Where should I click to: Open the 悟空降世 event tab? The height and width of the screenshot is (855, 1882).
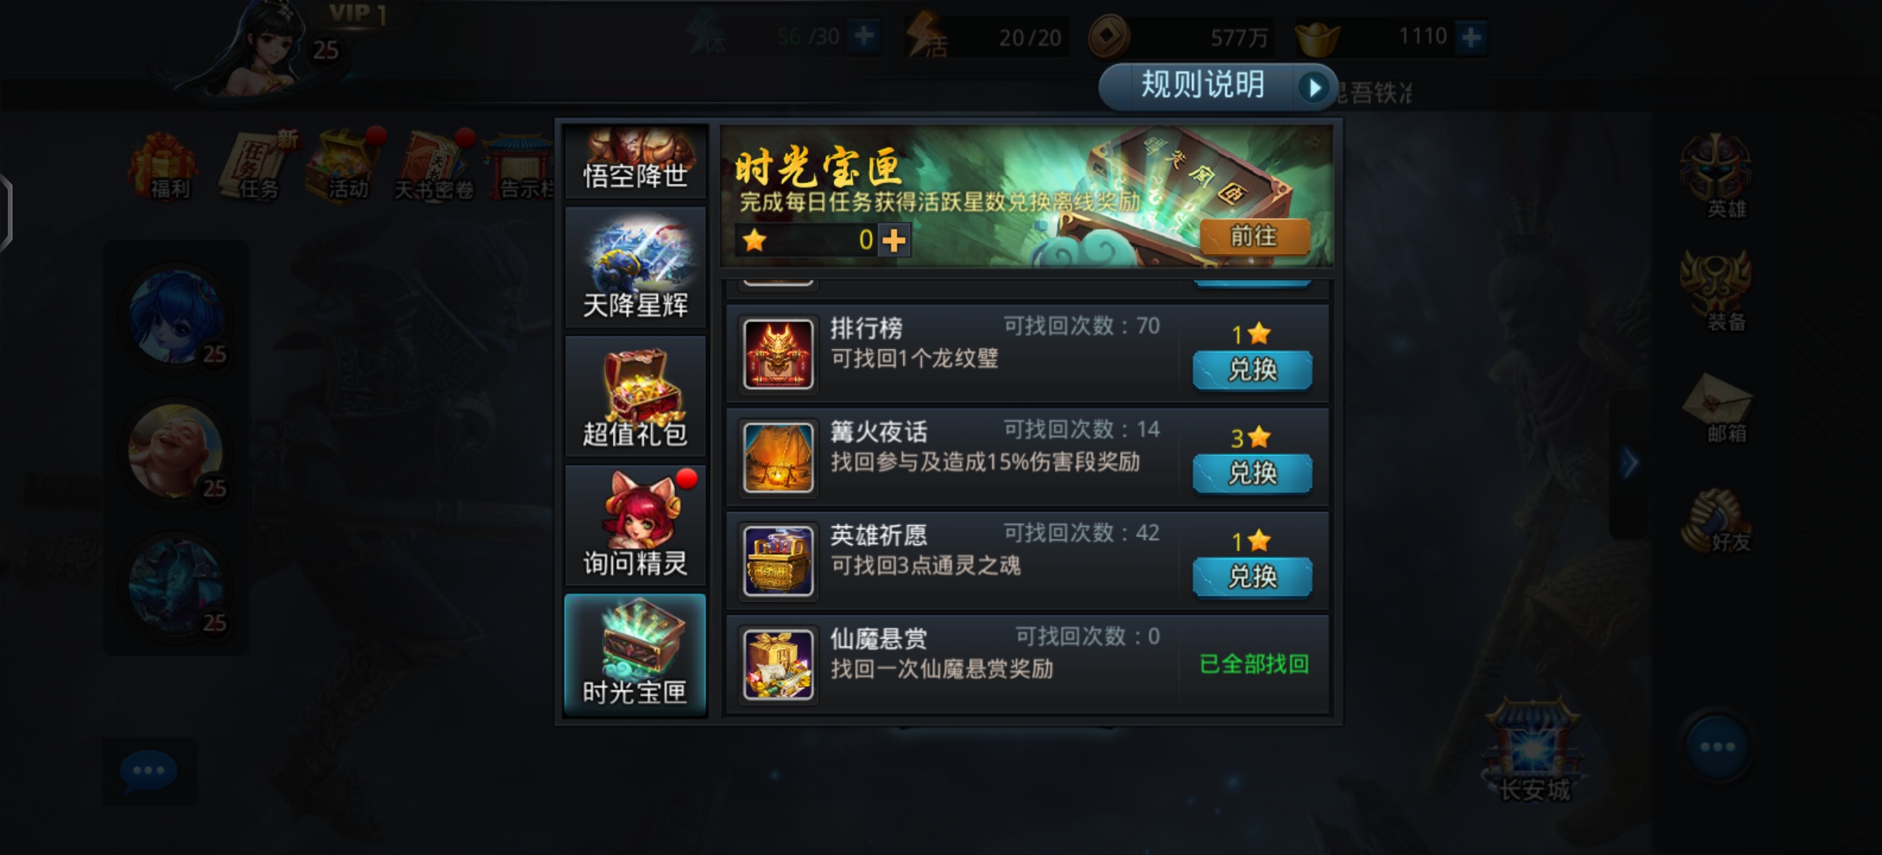[635, 161]
